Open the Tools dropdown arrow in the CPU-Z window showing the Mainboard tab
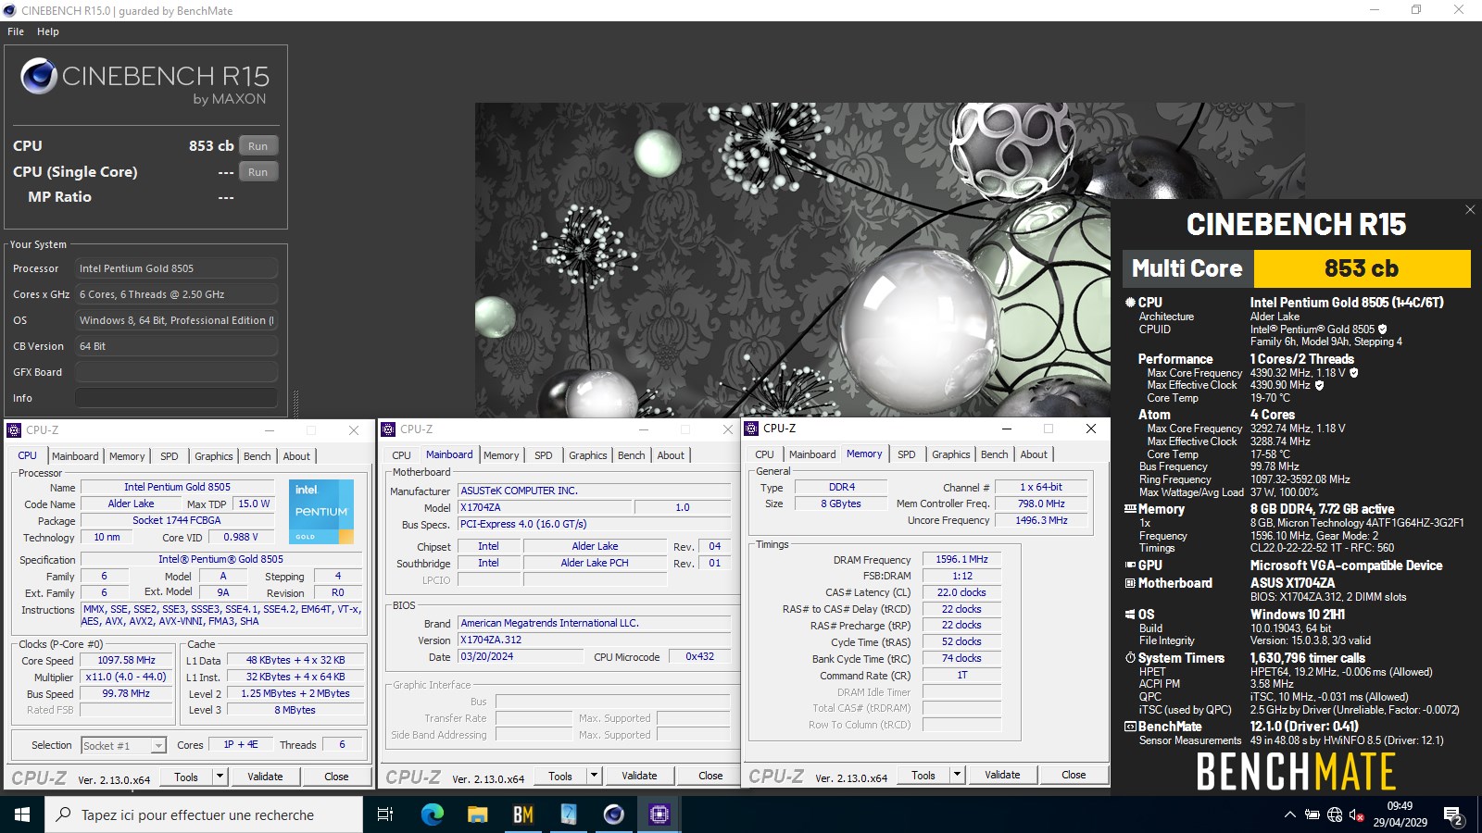Viewport: 1482px width, 833px height. pyautogui.click(x=595, y=776)
